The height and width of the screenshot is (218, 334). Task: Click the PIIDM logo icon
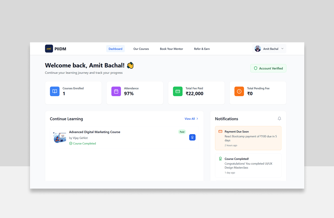49,49
